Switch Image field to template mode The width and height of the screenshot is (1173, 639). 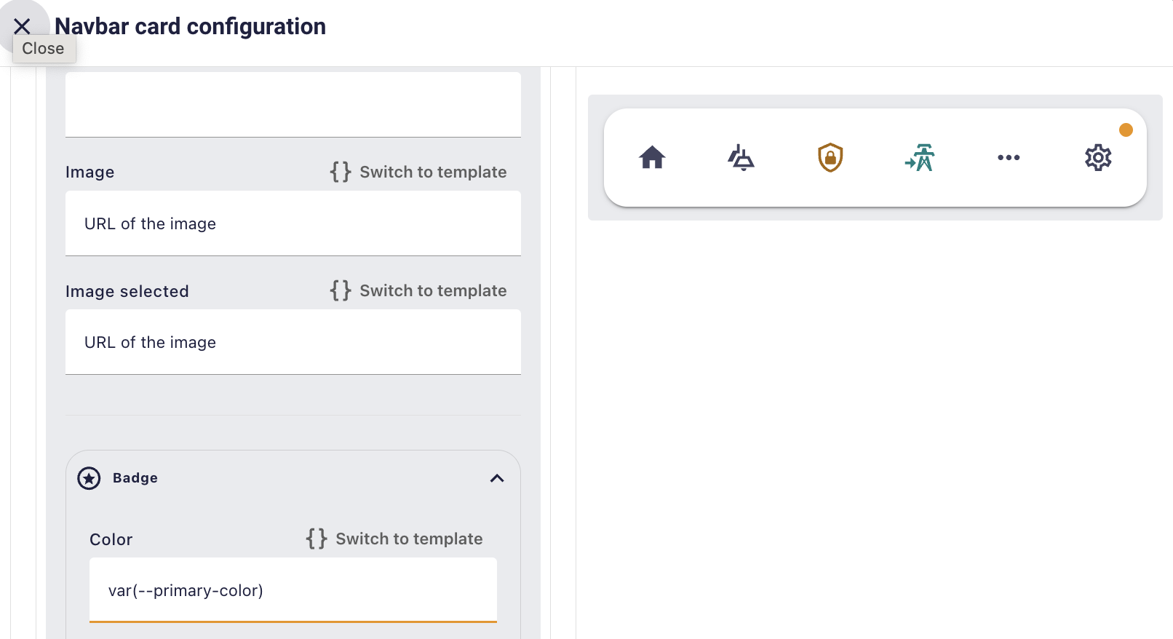(x=418, y=172)
